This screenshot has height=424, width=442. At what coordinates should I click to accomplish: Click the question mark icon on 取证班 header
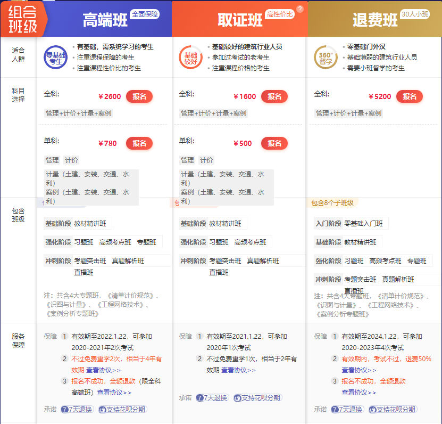300,9
